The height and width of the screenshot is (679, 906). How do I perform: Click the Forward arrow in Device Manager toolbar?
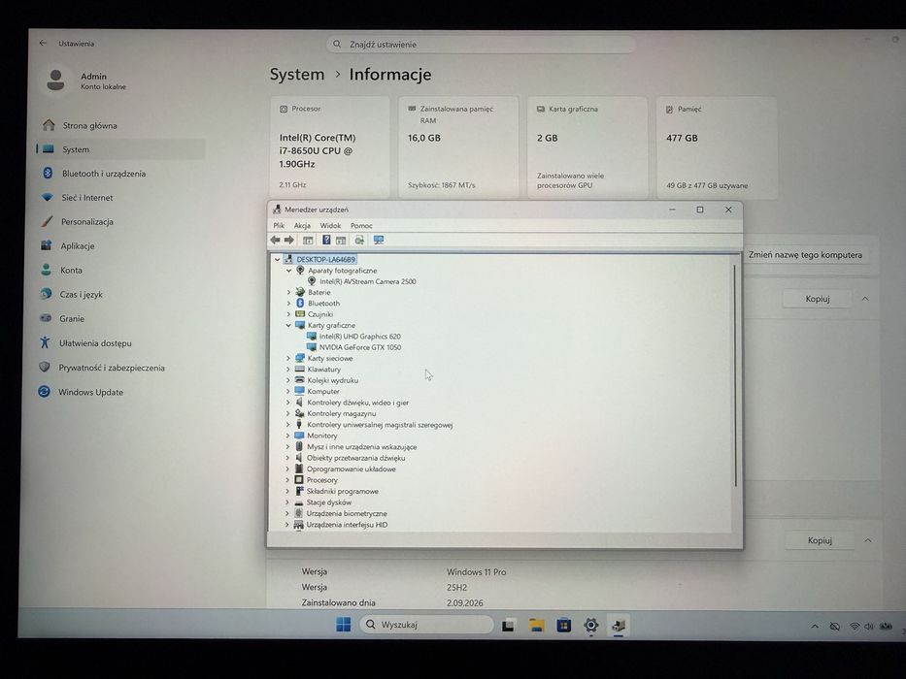(x=289, y=241)
